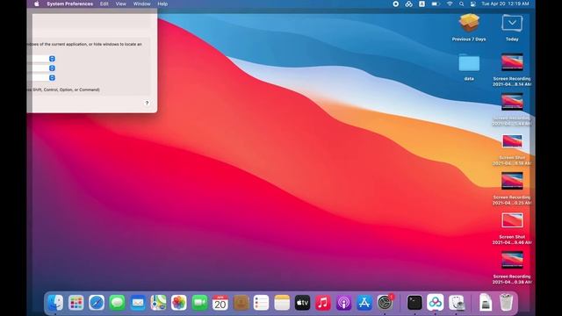
Task: Select Screen Shot 9.46 AM thumbnail
Action: coord(512,220)
